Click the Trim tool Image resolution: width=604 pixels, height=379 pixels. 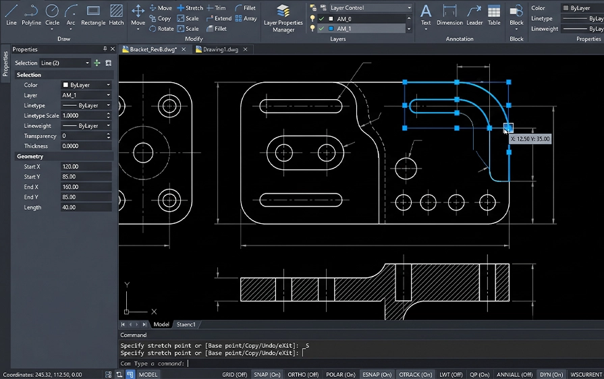pyautogui.click(x=217, y=7)
